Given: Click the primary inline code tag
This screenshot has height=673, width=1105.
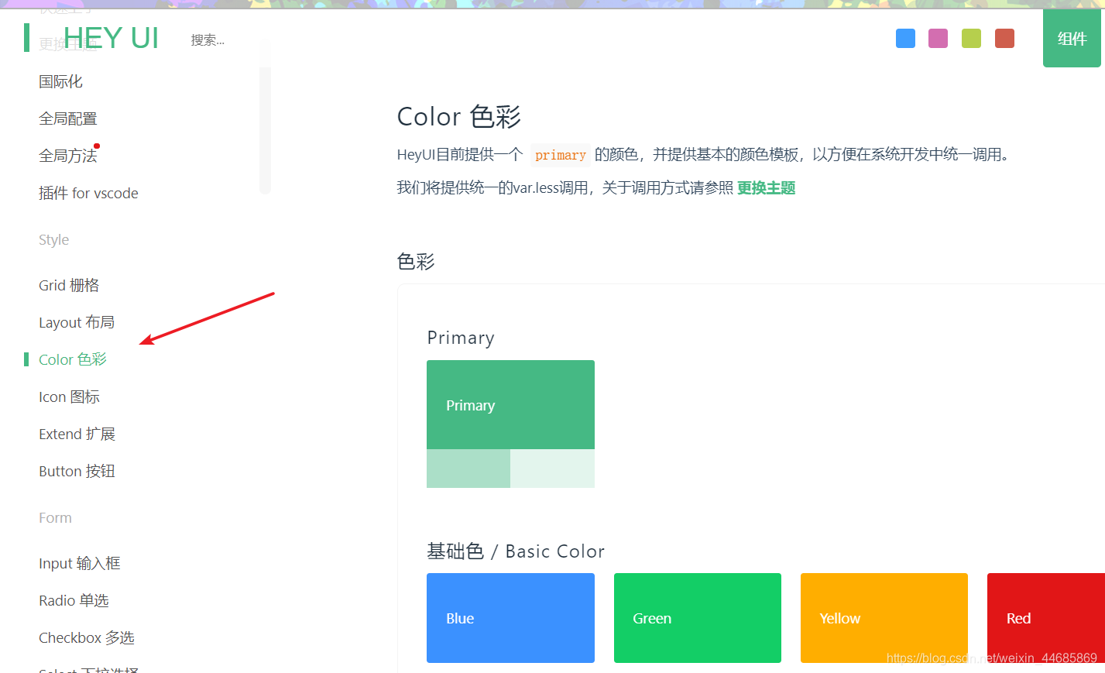Looking at the screenshot, I should (560, 155).
